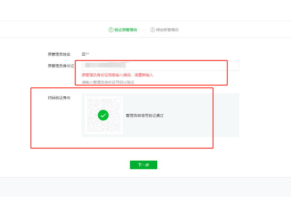Select step 1 验证原管理员
This screenshot has height=208, width=291.
click(x=123, y=30)
